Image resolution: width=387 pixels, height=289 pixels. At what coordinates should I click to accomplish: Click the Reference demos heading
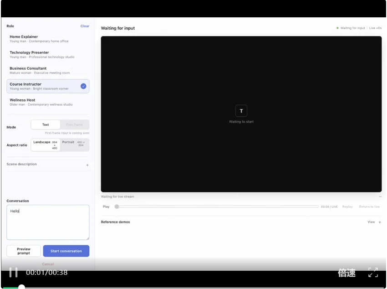[x=115, y=222]
